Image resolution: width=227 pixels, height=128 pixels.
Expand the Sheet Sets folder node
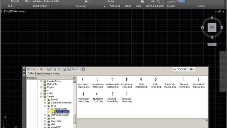point(45,121)
